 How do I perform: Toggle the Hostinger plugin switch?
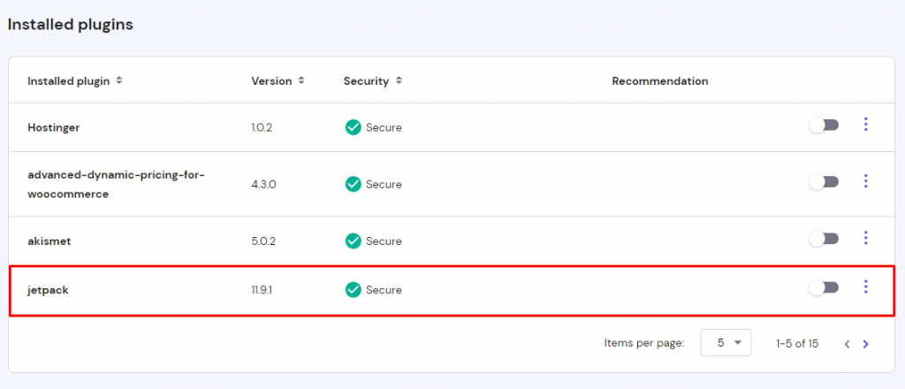pos(824,126)
